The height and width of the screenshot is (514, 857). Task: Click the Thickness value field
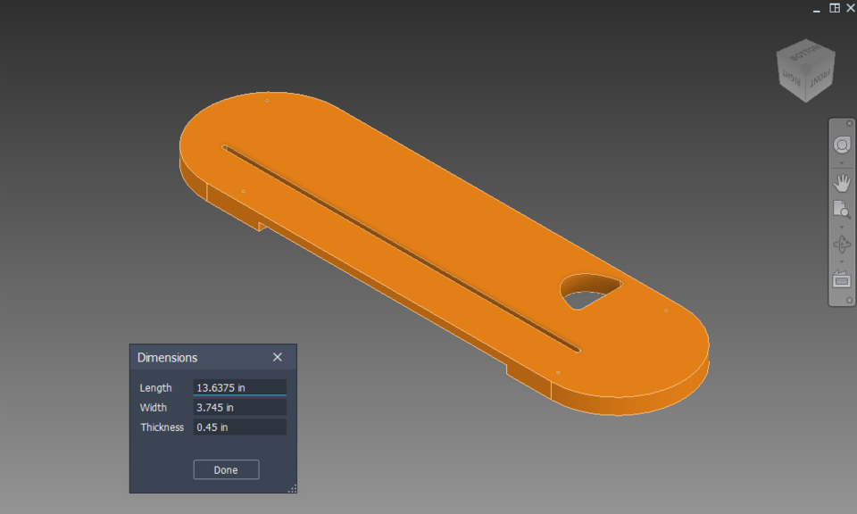[239, 427]
